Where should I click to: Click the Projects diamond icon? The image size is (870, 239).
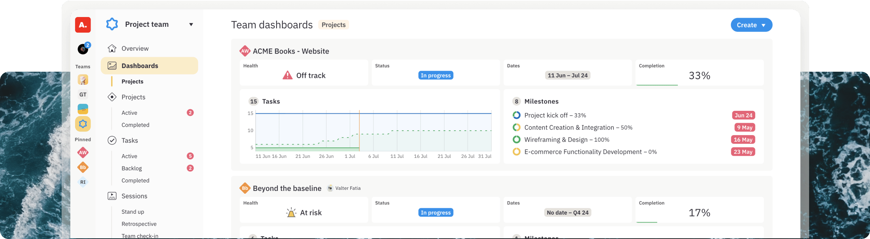click(112, 97)
